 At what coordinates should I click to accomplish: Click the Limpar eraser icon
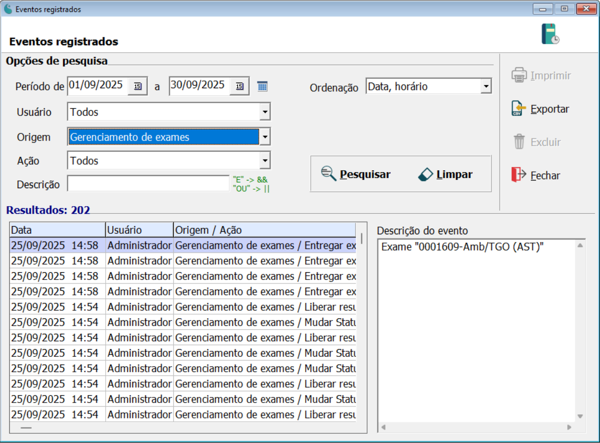pos(426,174)
